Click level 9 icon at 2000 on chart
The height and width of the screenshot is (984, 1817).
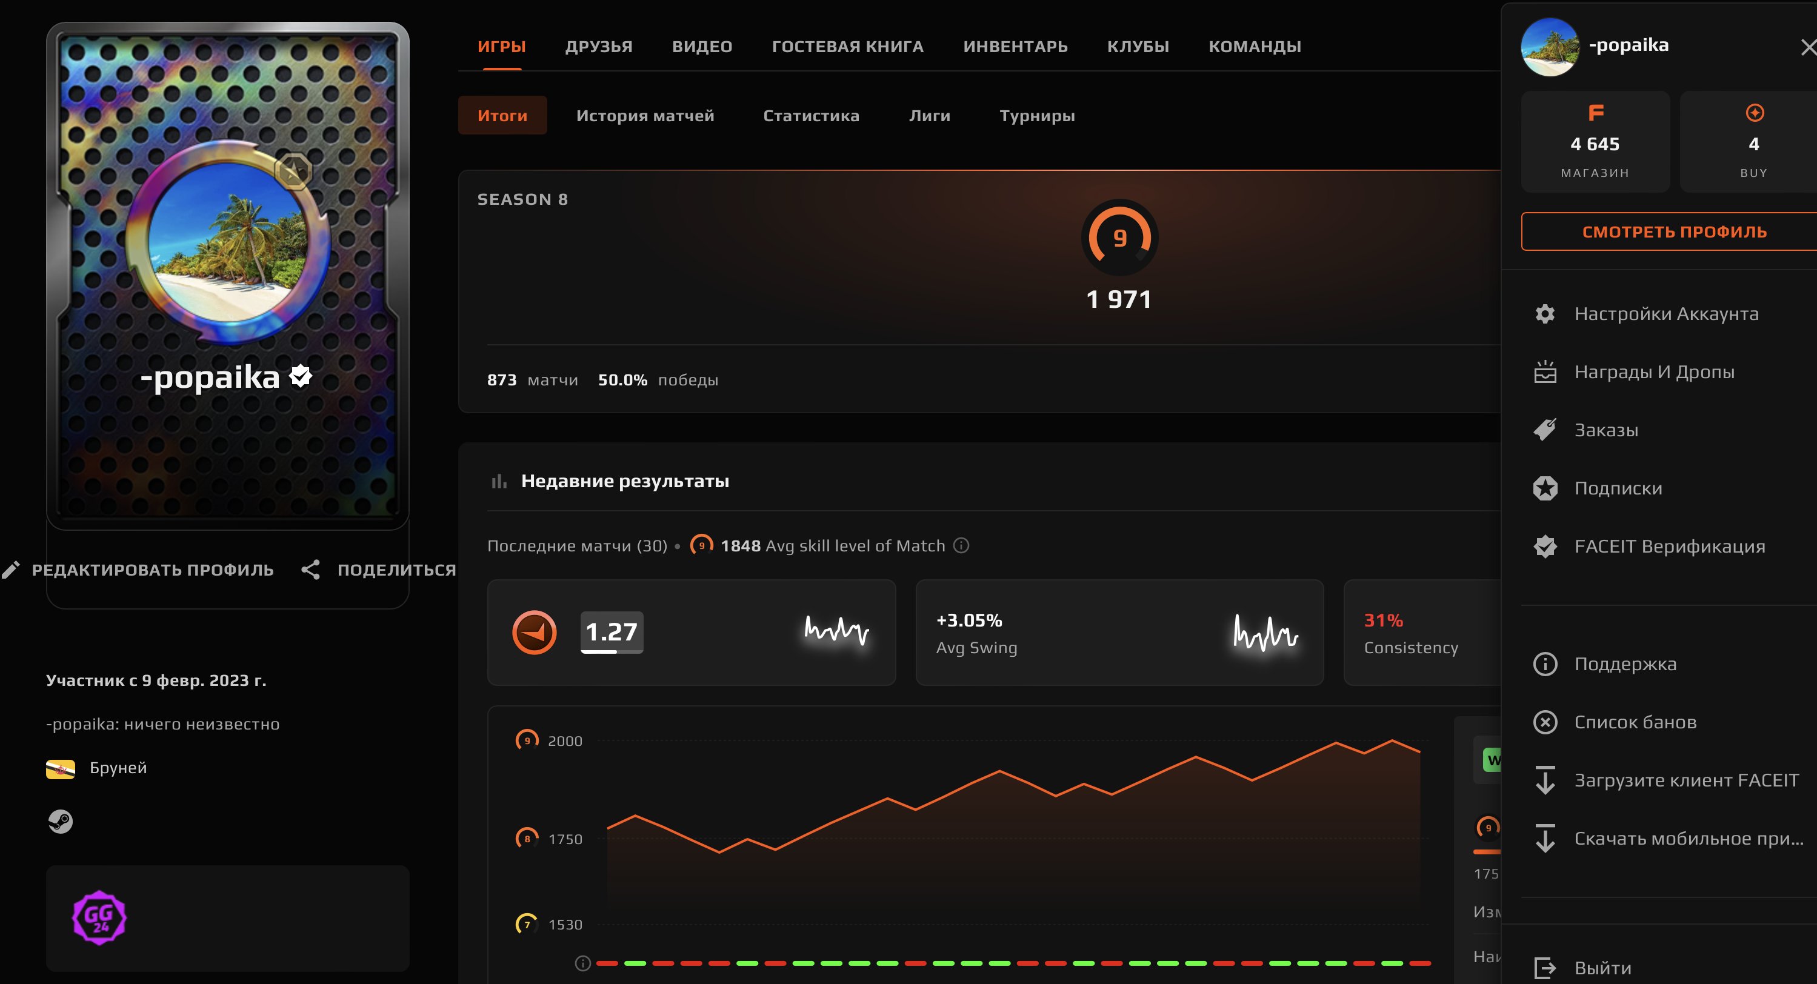[x=527, y=740]
